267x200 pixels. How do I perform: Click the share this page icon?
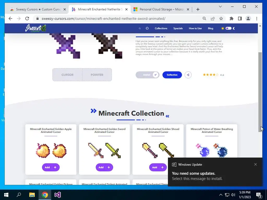[x=213, y=18]
